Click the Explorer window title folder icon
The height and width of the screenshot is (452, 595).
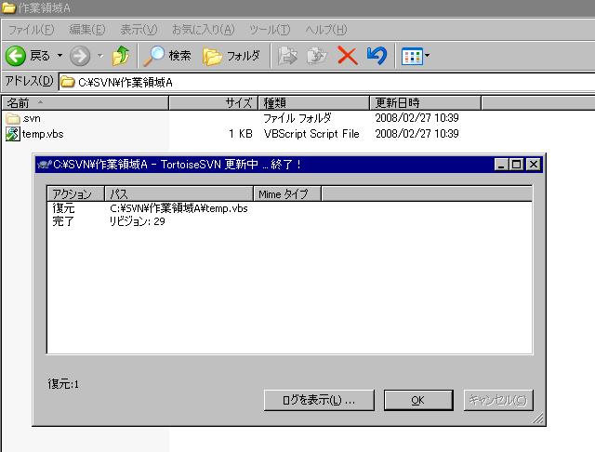[x=8, y=8]
